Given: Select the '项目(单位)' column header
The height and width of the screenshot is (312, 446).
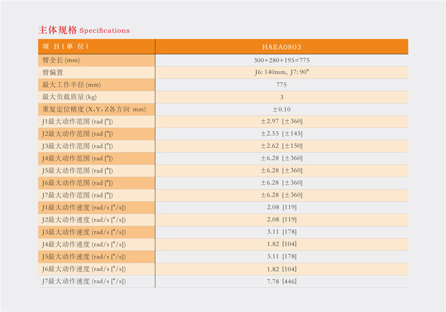Looking at the screenshot, I should point(65,46).
